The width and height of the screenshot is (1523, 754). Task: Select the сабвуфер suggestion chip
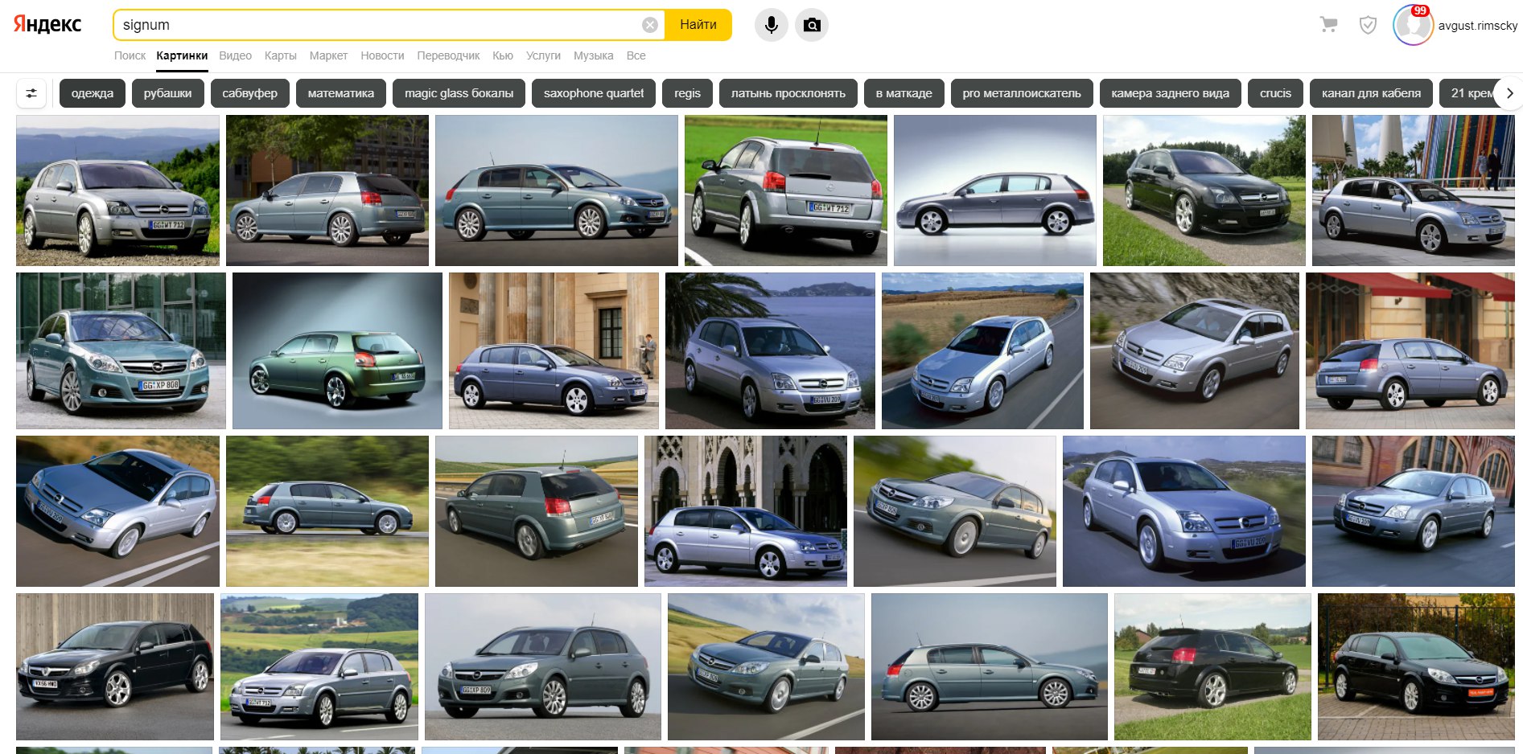click(x=250, y=93)
